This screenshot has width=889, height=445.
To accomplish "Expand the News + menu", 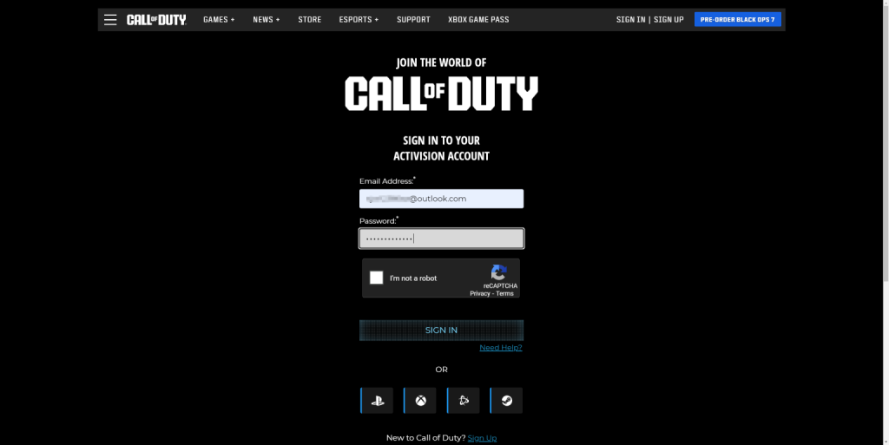I will point(266,19).
